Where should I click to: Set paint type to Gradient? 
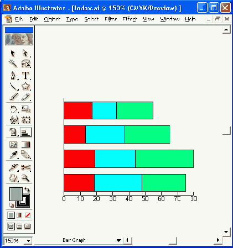[x=19, y=215]
